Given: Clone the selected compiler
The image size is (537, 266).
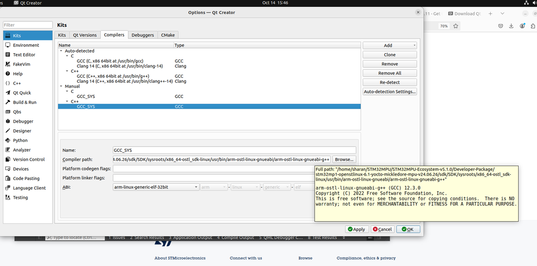Looking at the screenshot, I should click(390, 55).
